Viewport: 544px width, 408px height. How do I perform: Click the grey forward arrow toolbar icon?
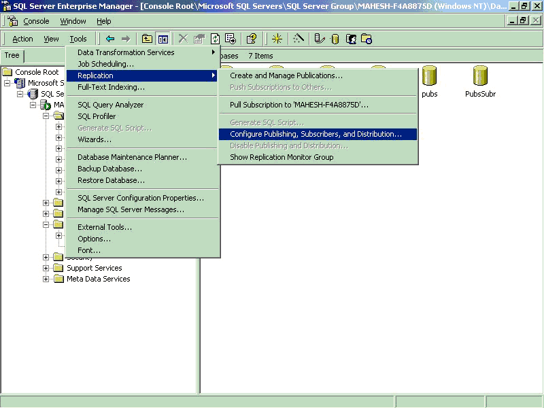(126, 39)
